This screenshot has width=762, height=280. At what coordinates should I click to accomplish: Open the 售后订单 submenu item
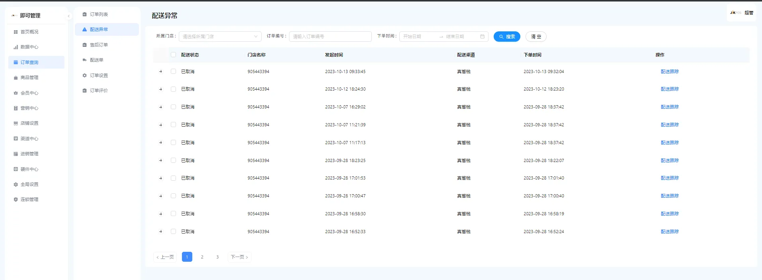107,45
